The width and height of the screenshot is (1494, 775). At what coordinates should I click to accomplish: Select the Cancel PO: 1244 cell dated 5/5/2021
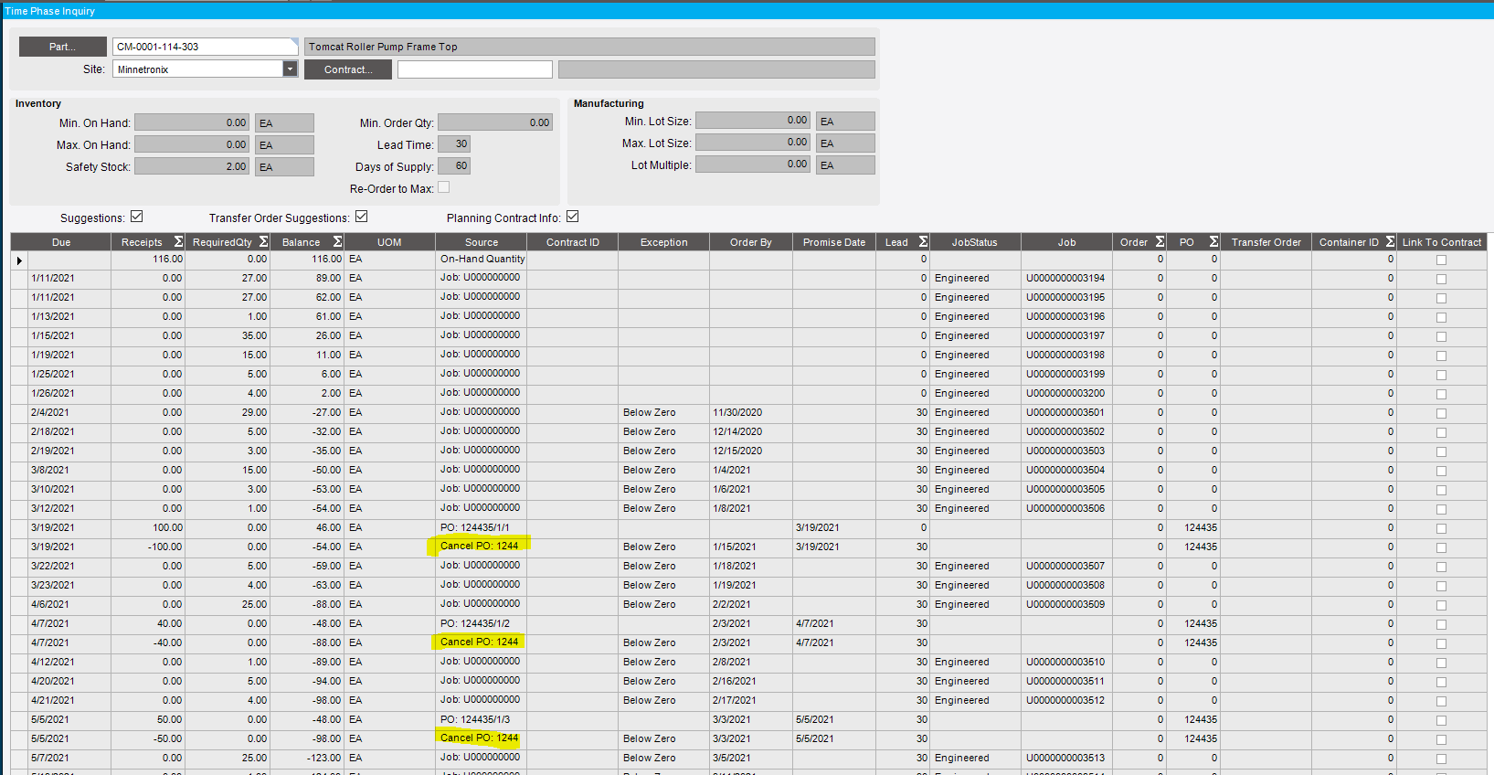pyautogui.click(x=482, y=738)
